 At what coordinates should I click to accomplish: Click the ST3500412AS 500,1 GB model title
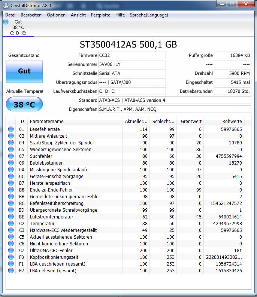(x=128, y=45)
